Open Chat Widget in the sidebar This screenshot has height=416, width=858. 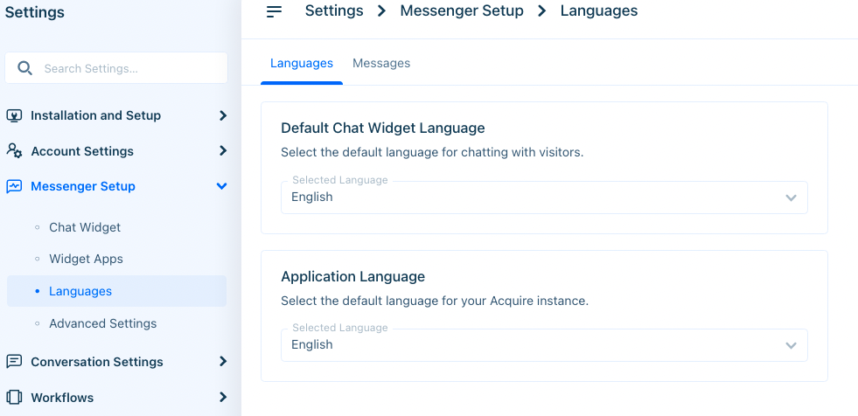pos(85,227)
